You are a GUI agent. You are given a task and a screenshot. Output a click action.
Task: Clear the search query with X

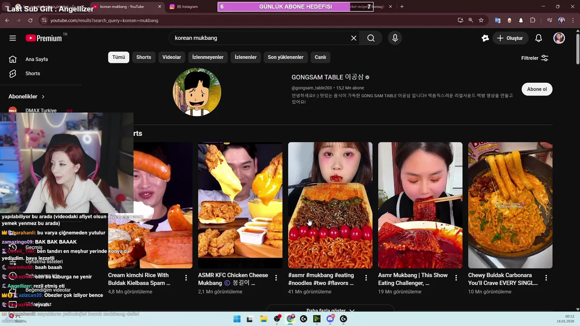pos(354,38)
